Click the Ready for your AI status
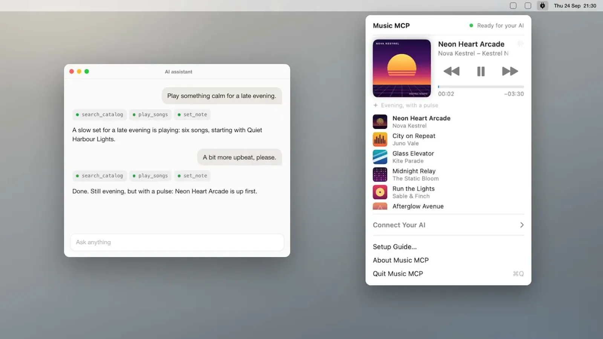 (496, 26)
